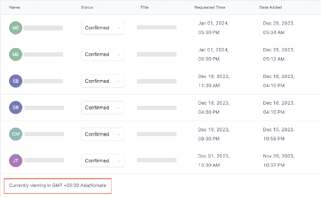Open Confirmed status dropdown for Jan 01 06:30 PM
This screenshot has width=321, height=197.
click(102, 54)
